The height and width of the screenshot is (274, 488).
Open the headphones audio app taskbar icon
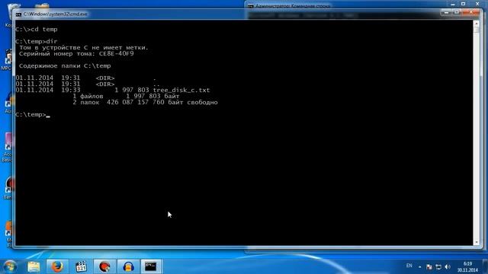(128, 266)
